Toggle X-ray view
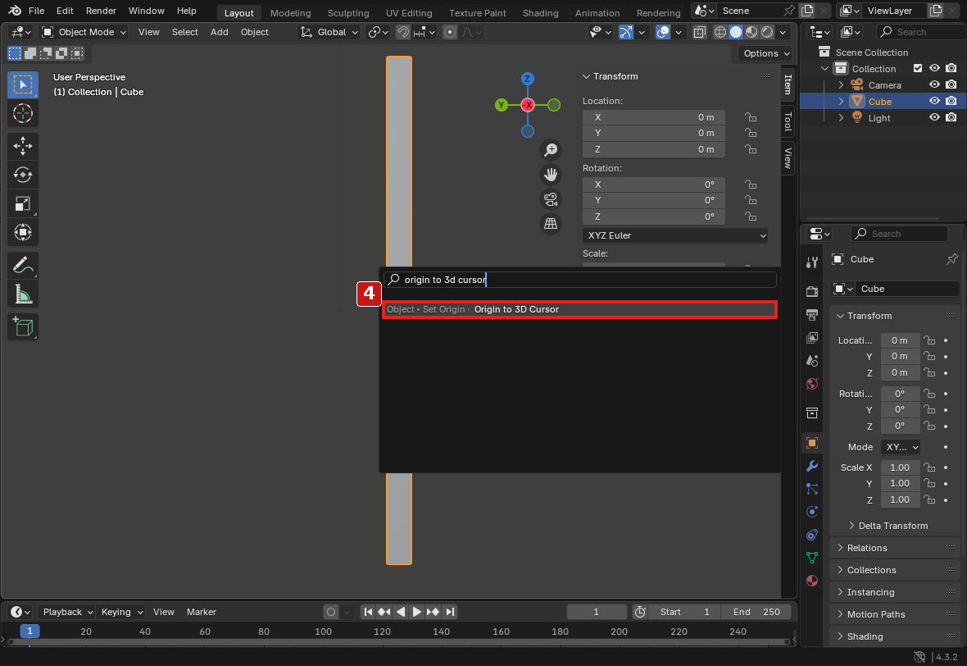Image resolution: width=967 pixels, height=666 pixels. 699,32
